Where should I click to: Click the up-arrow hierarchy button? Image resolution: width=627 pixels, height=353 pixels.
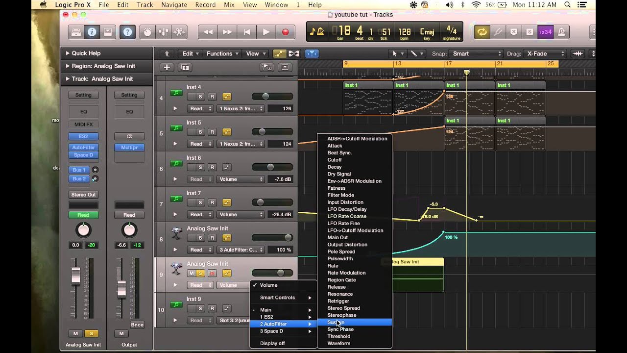pos(167,54)
